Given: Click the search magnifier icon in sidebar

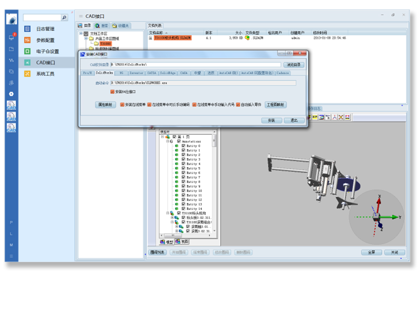Looking at the screenshot, I should [x=64, y=17].
